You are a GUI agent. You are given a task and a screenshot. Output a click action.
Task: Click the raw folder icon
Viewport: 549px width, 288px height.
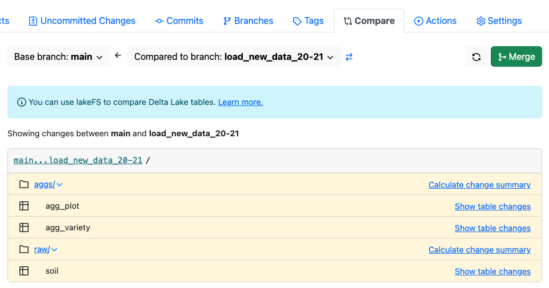(x=24, y=249)
